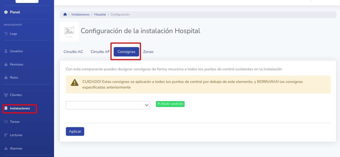The height and width of the screenshot is (157, 340).
Task: Select the Usuarios user icon
Action: (6, 51)
